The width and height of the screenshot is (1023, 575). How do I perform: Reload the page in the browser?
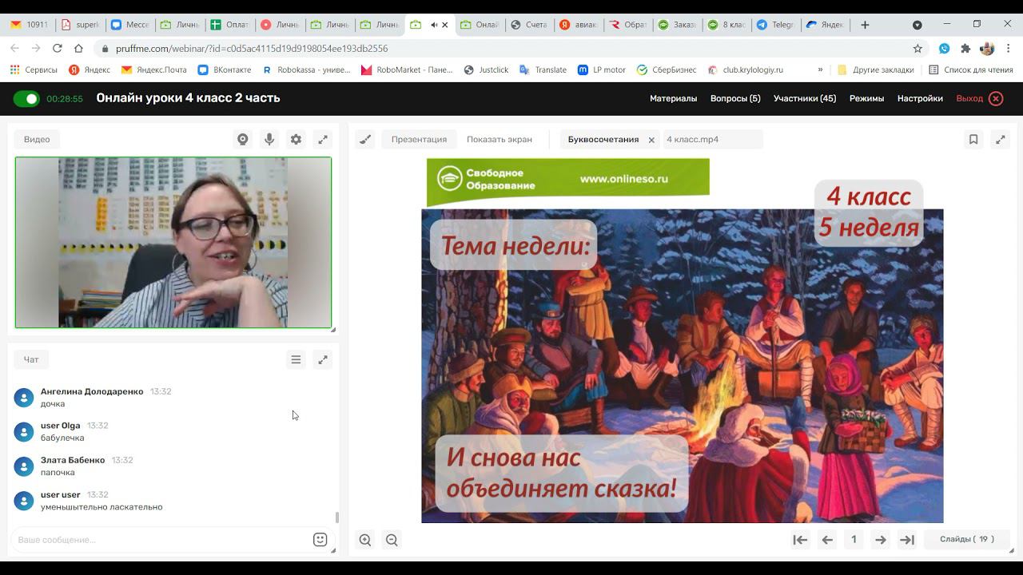tap(57, 48)
